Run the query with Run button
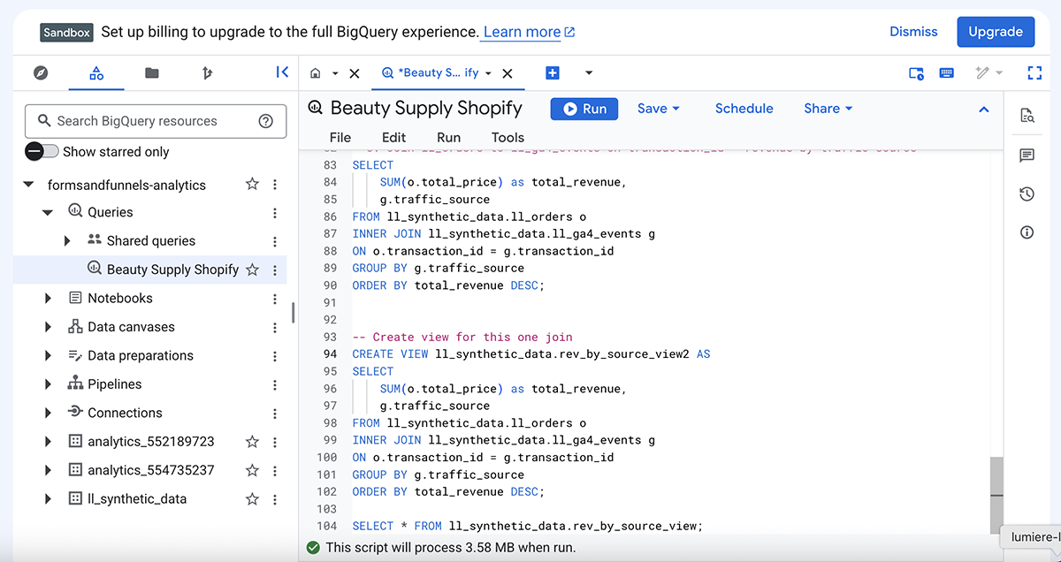Viewport: 1061px width, 562px height. click(x=584, y=108)
